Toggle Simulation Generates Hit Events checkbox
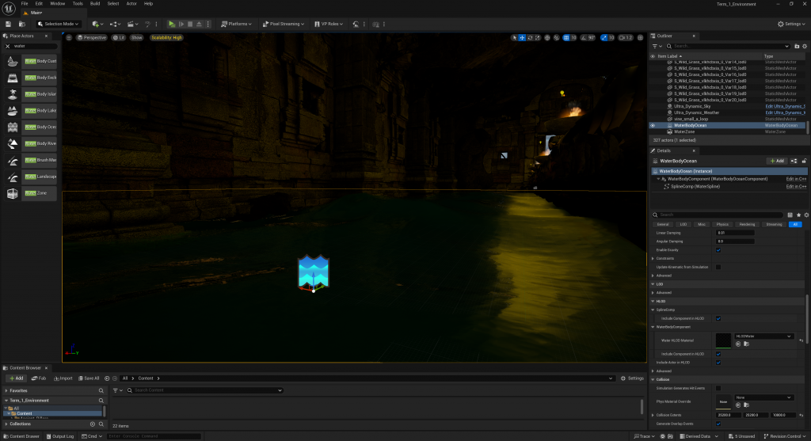The height and width of the screenshot is (441, 811). pyautogui.click(x=718, y=388)
